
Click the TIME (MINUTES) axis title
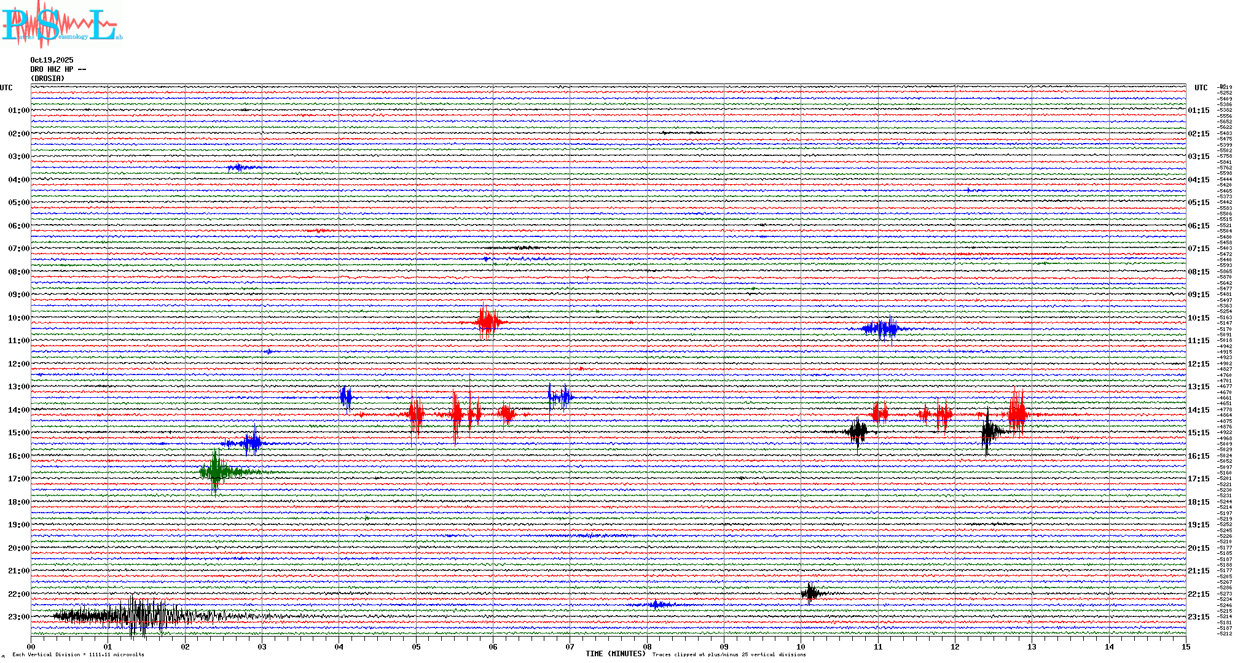(x=615, y=654)
